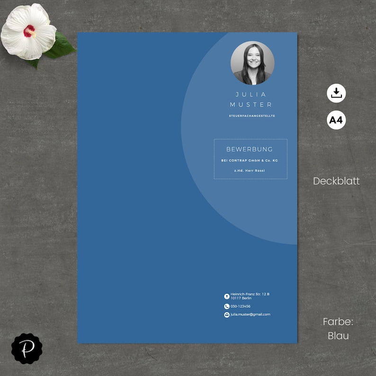This screenshot has width=376, height=376.
Task: Click the STEUERFACHANGESTELLTE job title
Action: (252, 116)
